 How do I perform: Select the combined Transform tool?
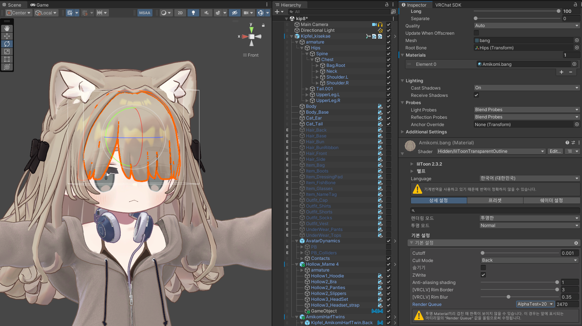tap(7, 67)
